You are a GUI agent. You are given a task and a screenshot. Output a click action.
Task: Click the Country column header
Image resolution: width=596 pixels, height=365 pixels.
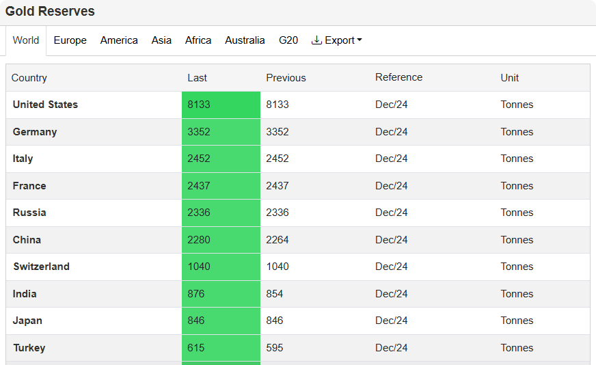(29, 78)
